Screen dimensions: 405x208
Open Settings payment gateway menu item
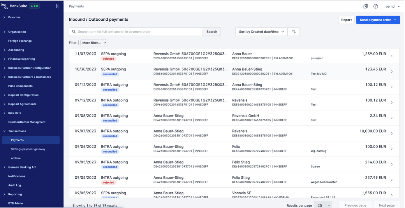(28, 149)
